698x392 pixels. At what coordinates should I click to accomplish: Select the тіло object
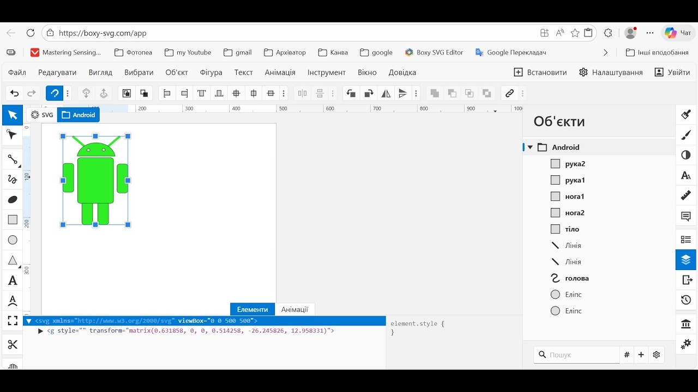(x=599, y=229)
